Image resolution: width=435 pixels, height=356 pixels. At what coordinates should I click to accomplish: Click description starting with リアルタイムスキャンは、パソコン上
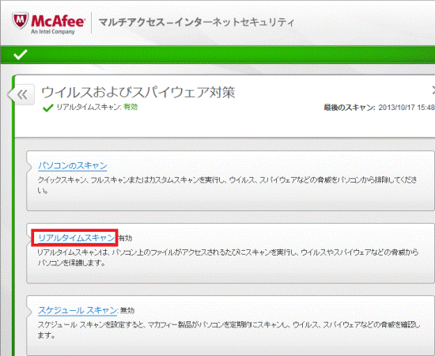(228, 257)
